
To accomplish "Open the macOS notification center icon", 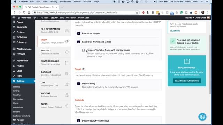I will [207, 2].
